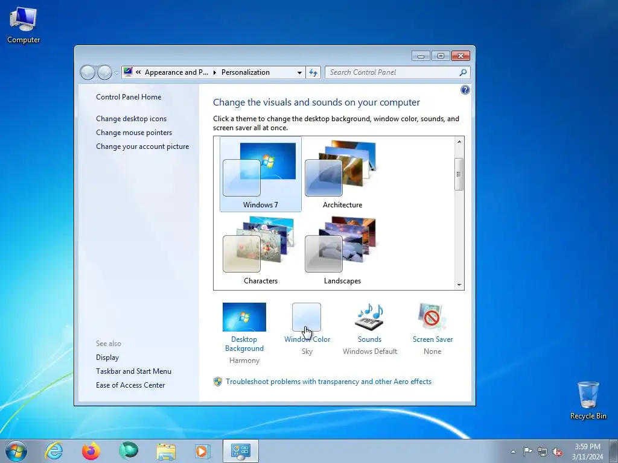The width and height of the screenshot is (618, 463).
Task: Open Taskbar and Start Menu link
Action: (133, 371)
